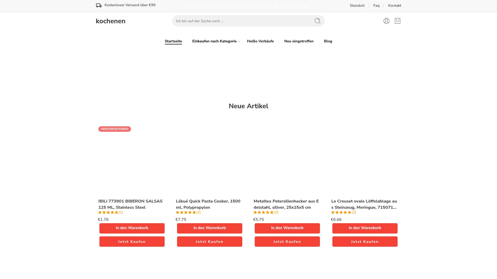Open Neu eingetroffen menu item

click(299, 41)
